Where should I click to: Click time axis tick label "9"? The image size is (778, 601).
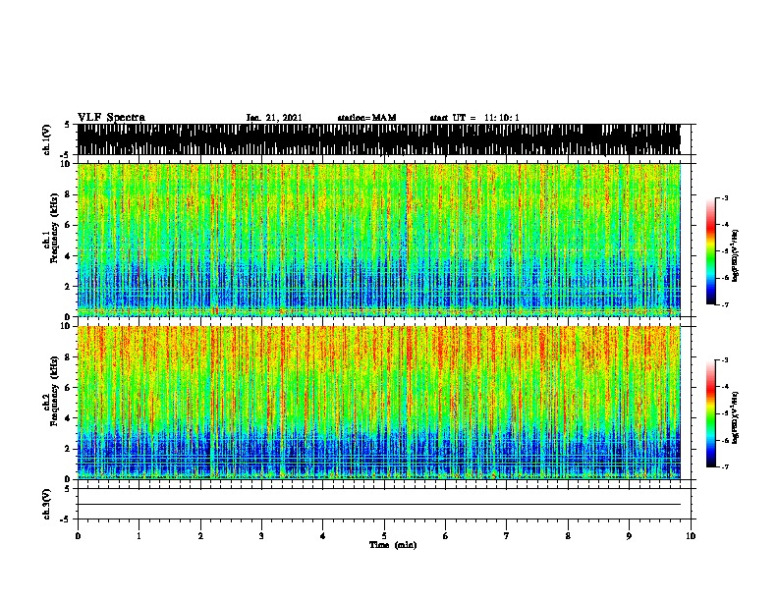[x=629, y=535]
